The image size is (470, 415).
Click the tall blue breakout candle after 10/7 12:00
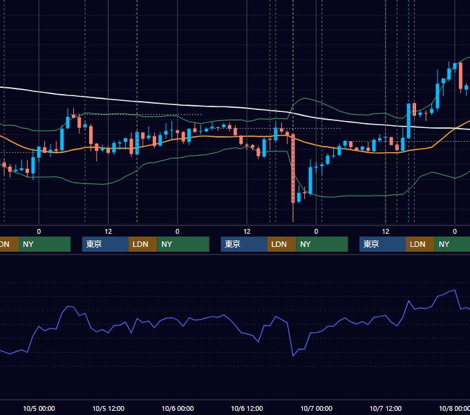[x=408, y=121]
